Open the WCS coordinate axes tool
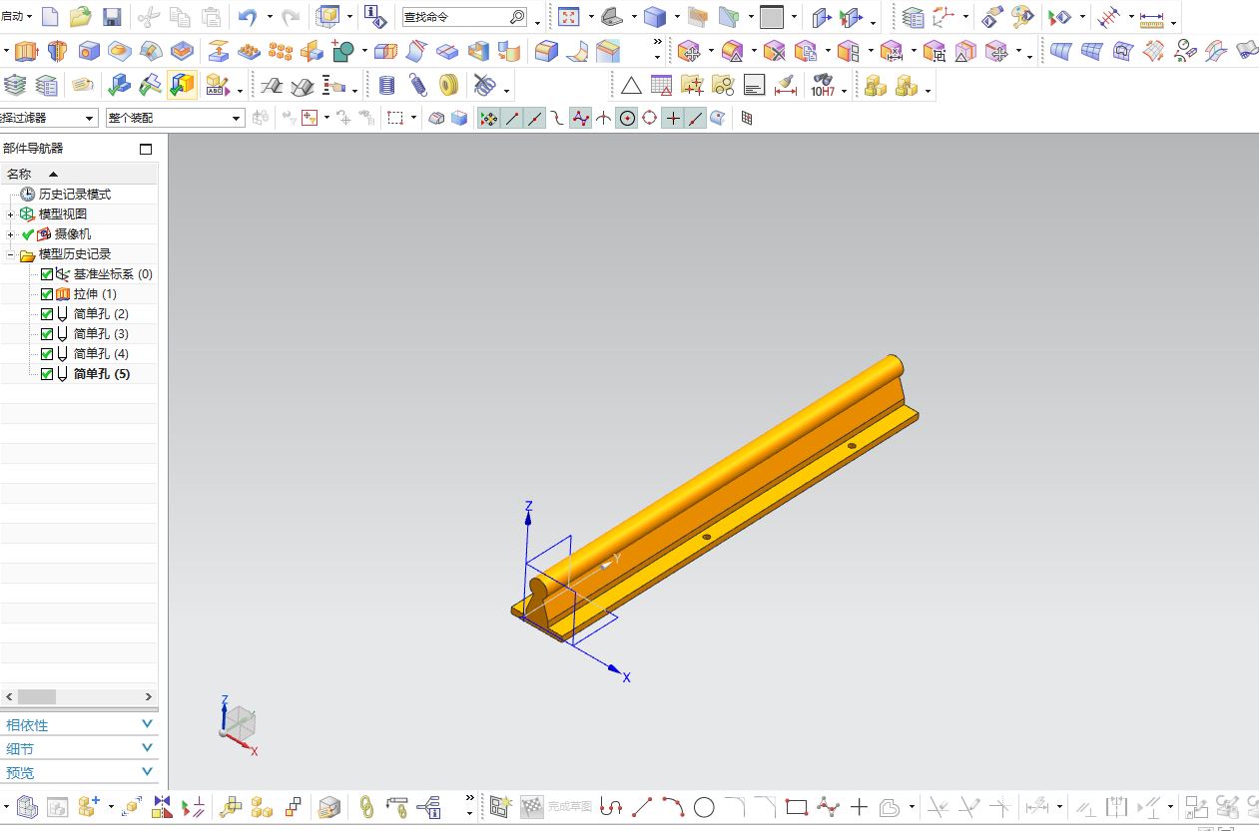Image resolution: width=1259 pixels, height=831 pixels. (x=944, y=17)
